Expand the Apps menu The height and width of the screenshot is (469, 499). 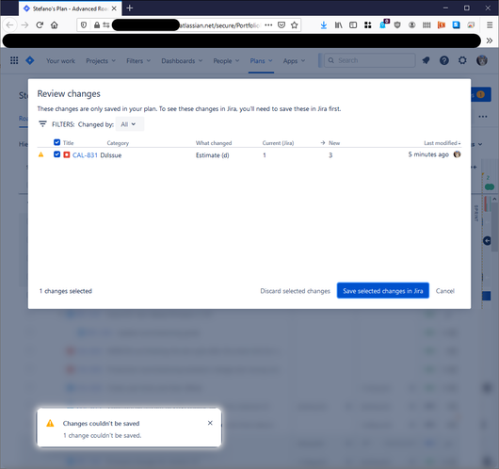pos(294,61)
